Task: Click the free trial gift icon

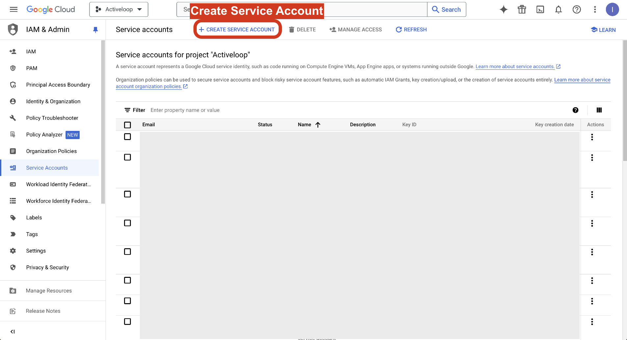Action: point(522,10)
